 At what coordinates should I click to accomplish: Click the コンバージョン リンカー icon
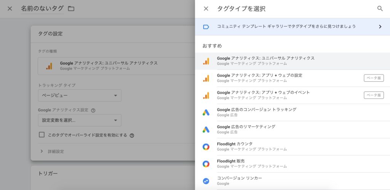pos(206,181)
